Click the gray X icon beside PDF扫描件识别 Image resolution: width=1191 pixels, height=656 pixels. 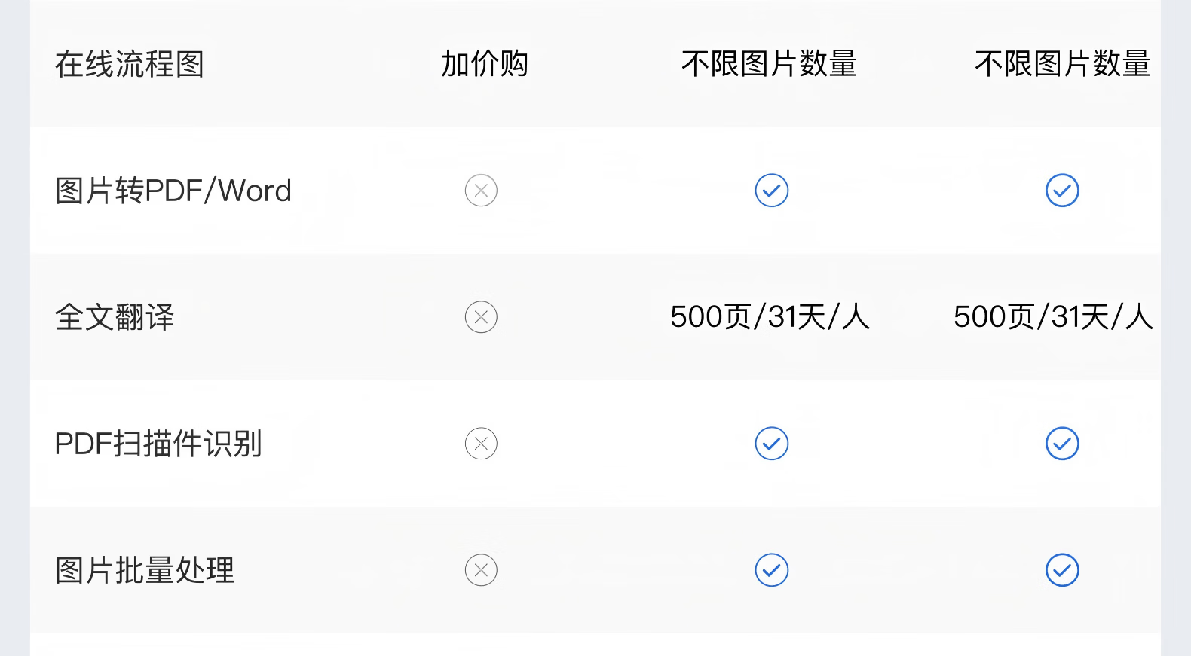tap(481, 444)
